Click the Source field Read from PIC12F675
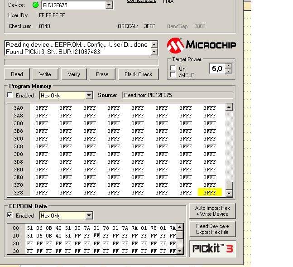The width and height of the screenshot is (293, 267). [x=178, y=95]
